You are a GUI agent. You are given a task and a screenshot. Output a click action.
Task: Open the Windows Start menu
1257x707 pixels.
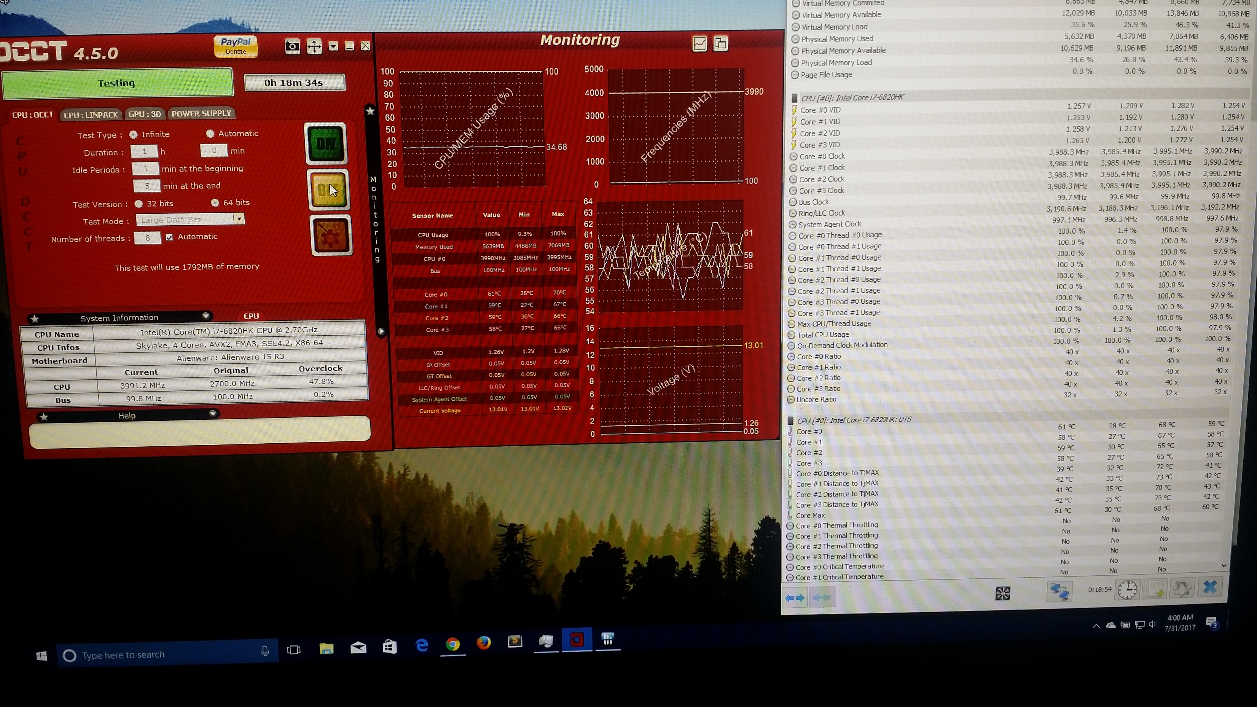click(41, 656)
